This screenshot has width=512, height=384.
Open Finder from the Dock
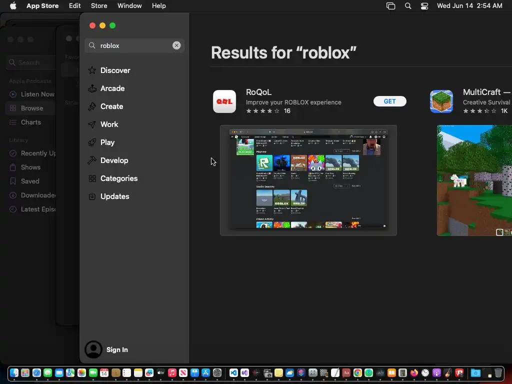click(14, 372)
